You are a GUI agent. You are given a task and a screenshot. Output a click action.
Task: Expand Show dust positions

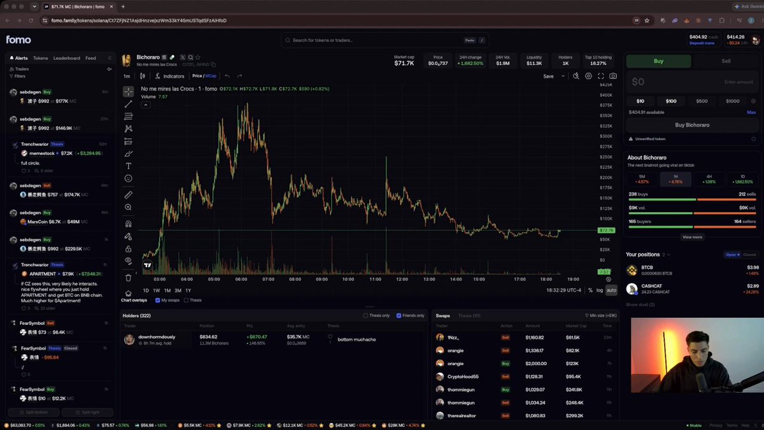coord(640,305)
